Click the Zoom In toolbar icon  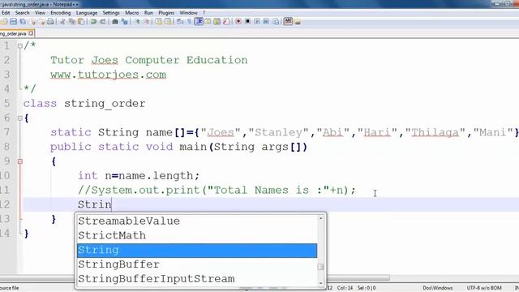click(x=138, y=22)
